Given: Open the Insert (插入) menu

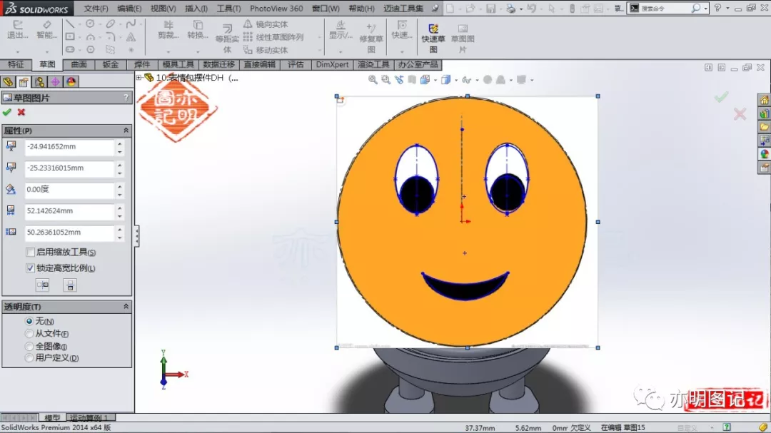Looking at the screenshot, I should [x=196, y=9].
